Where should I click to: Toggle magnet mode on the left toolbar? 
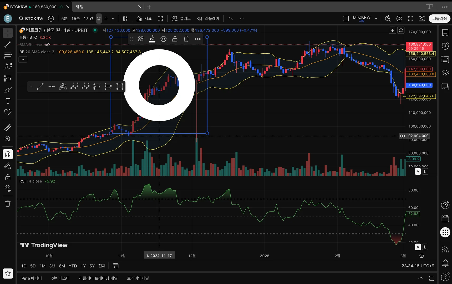(x=8, y=154)
